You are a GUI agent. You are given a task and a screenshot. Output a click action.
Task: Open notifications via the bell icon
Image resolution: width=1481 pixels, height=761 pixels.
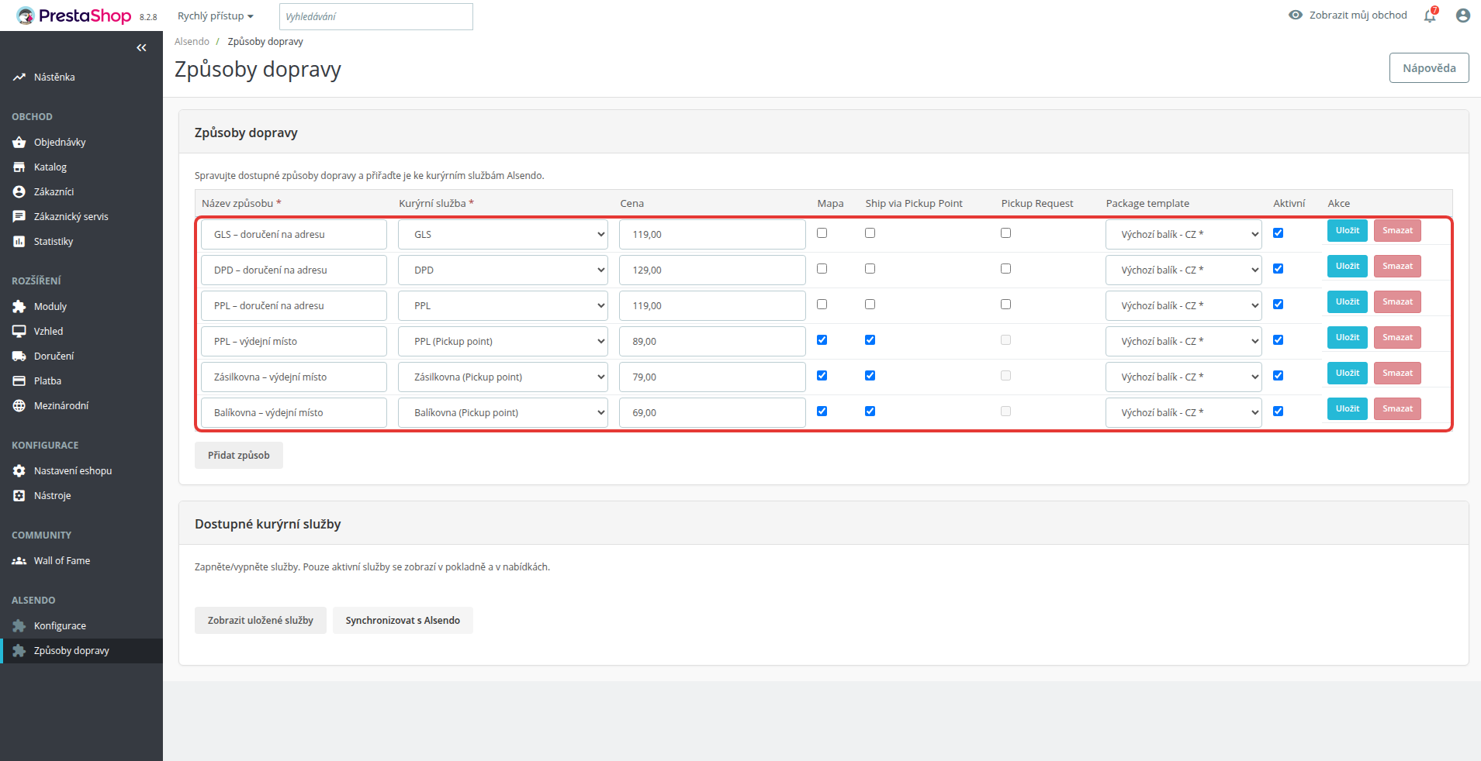pyautogui.click(x=1430, y=15)
